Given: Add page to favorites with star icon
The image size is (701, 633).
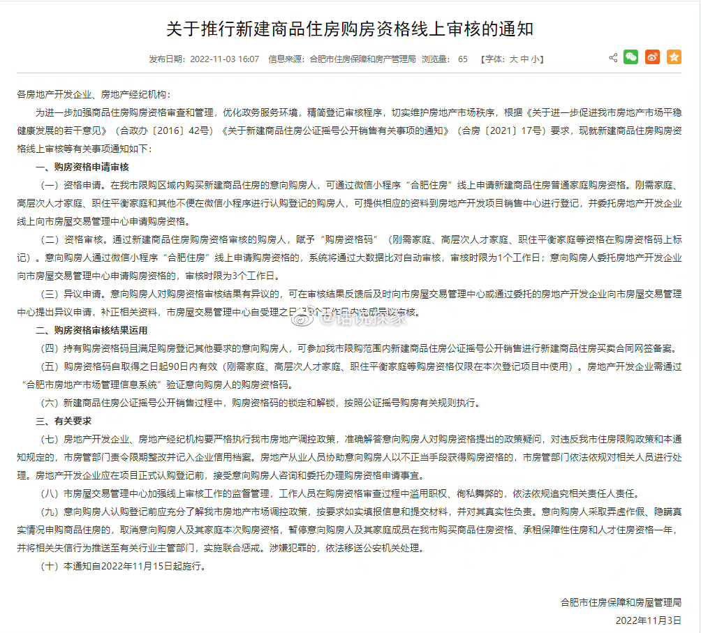Looking at the screenshot, I should pyautogui.click(x=674, y=57).
